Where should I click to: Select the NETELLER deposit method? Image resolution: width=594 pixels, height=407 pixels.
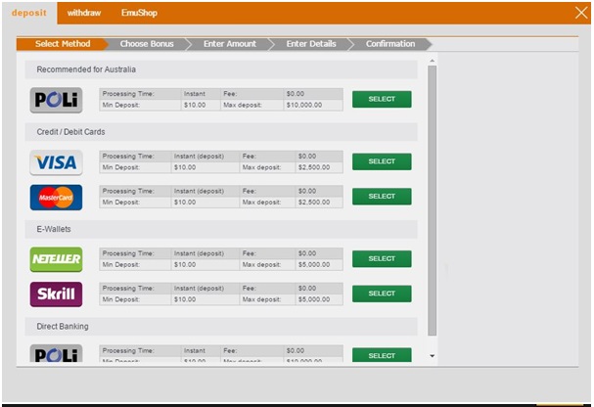(382, 259)
